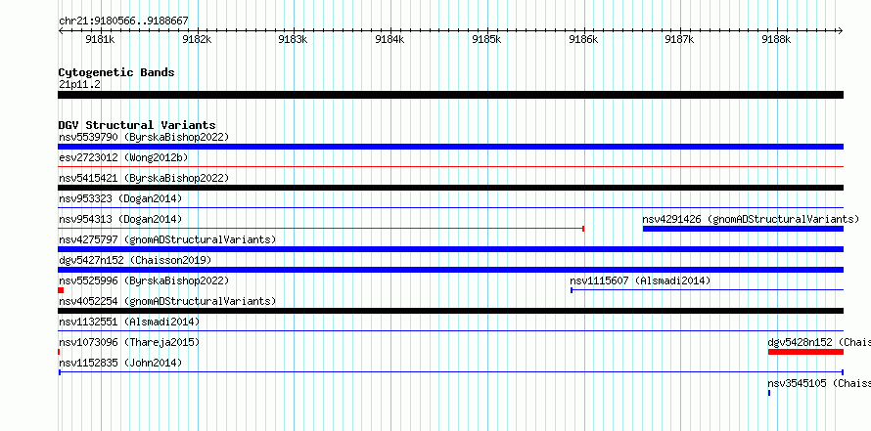Screen dimensions: 871x431
Task: Click nsv953323 (Dogan2014) label
Action: [x=120, y=198]
